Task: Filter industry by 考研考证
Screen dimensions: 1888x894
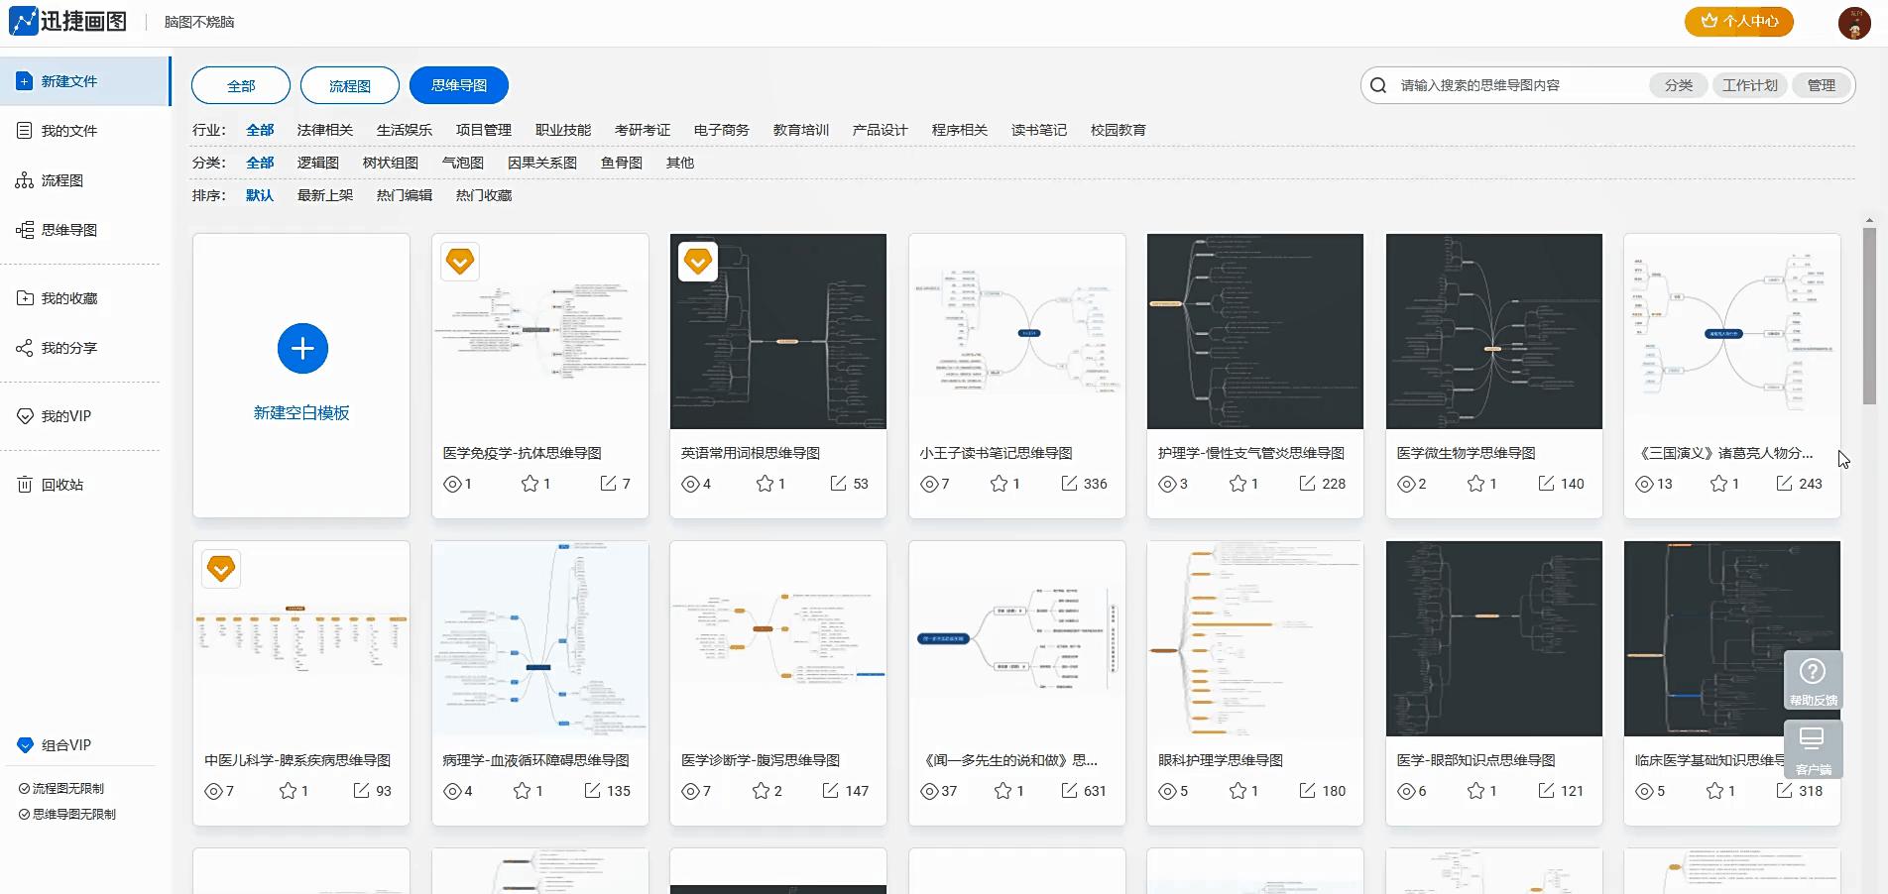Action: [x=643, y=130]
